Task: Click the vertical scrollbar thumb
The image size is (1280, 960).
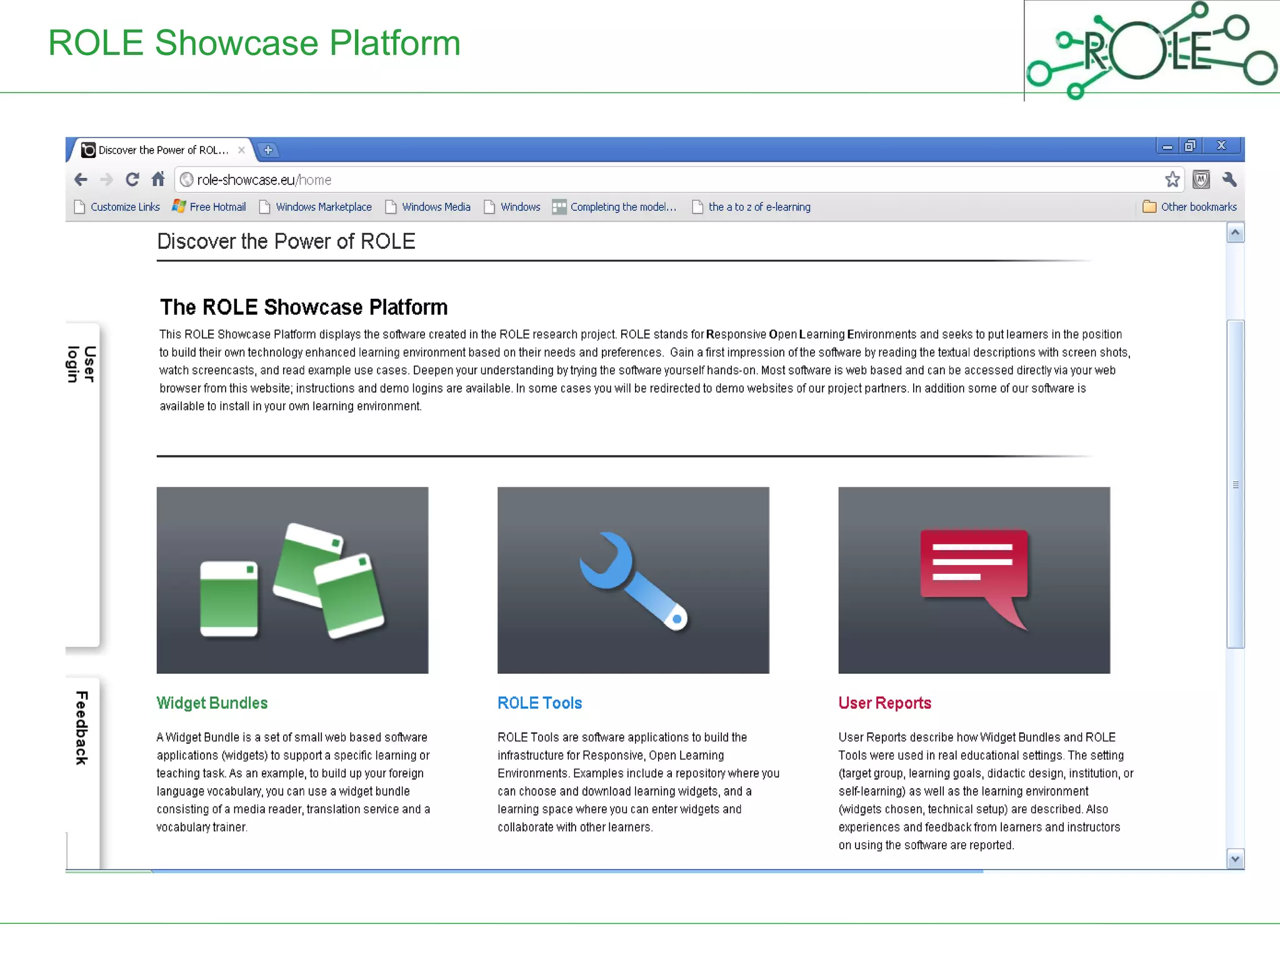Action: [x=1235, y=484]
